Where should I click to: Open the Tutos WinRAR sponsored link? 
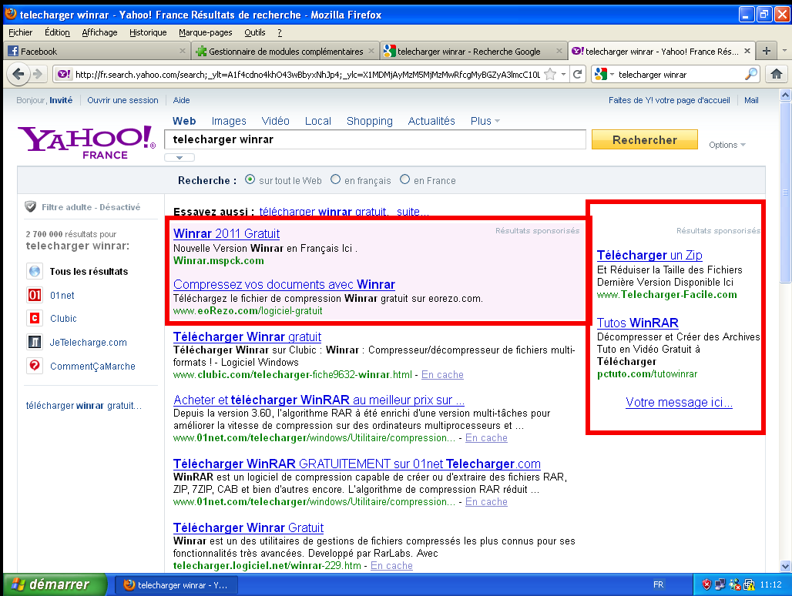coord(637,323)
